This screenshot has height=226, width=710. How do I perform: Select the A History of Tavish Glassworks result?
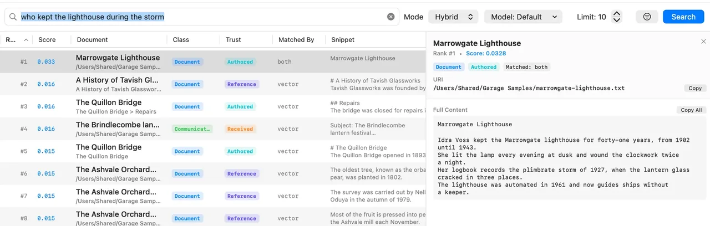tap(213, 84)
